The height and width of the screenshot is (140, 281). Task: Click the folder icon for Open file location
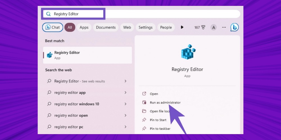coord(144,111)
